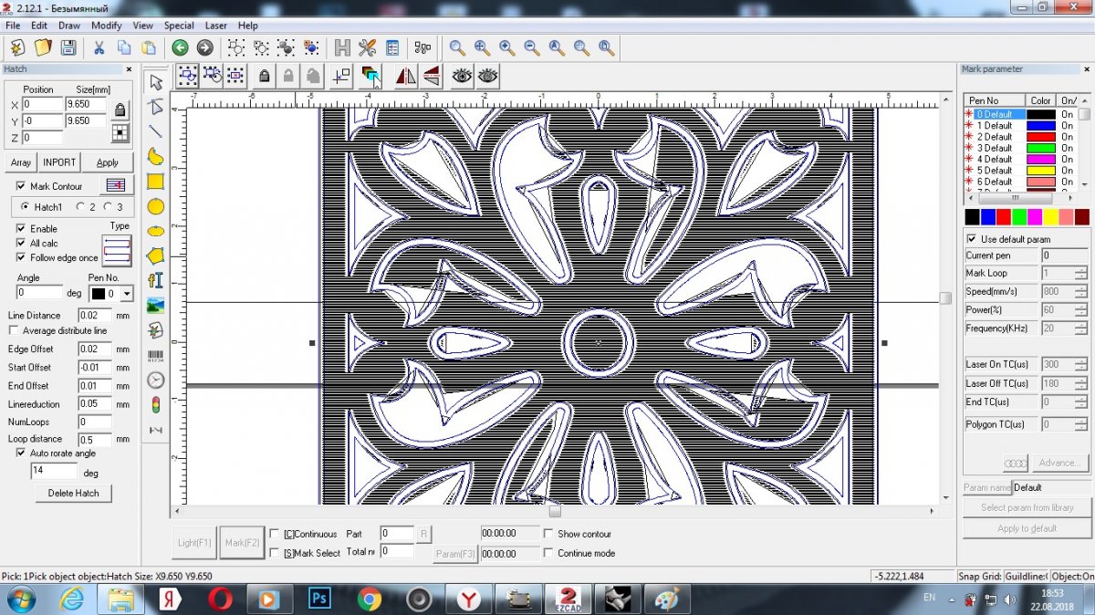Open the Laser menu

tap(216, 26)
